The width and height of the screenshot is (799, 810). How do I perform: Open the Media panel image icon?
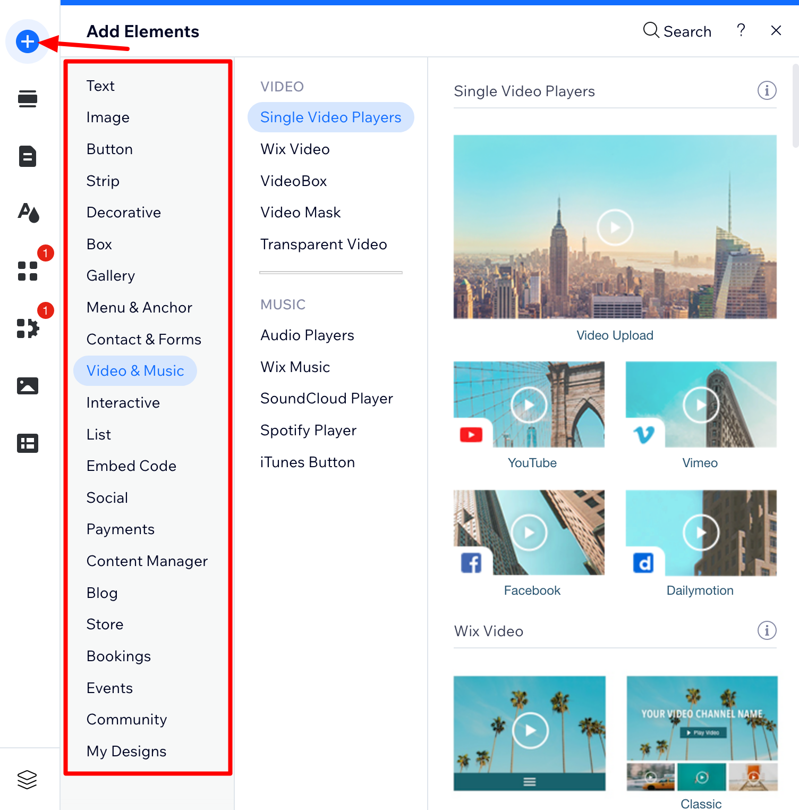pos(27,386)
